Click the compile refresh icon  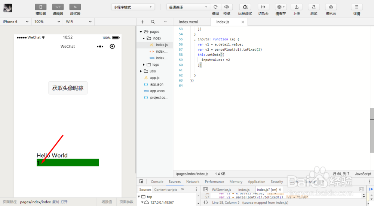click(216, 7)
